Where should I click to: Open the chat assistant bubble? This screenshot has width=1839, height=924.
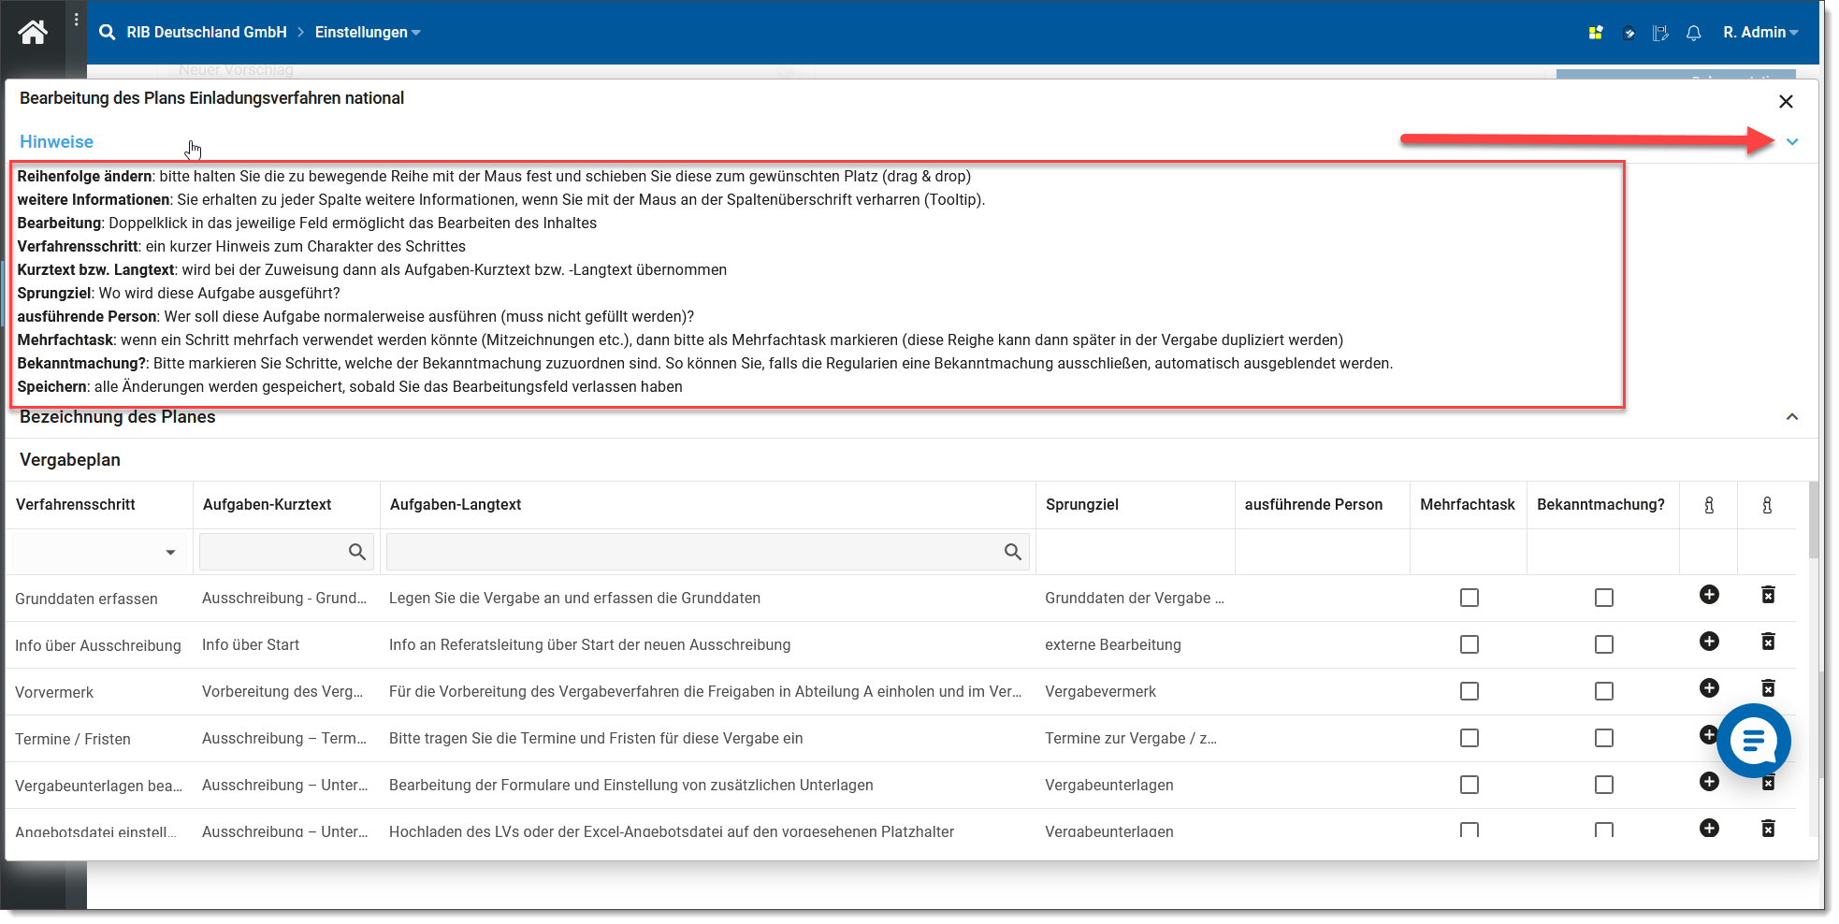click(x=1753, y=742)
